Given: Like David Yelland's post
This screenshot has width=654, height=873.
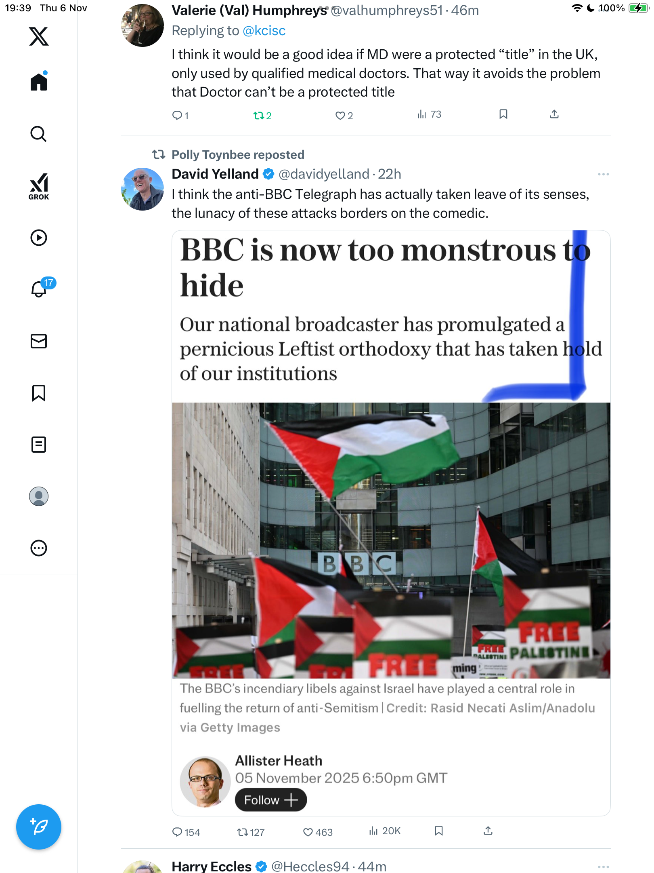Looking at the screenshot, I should tap(308, 832).
